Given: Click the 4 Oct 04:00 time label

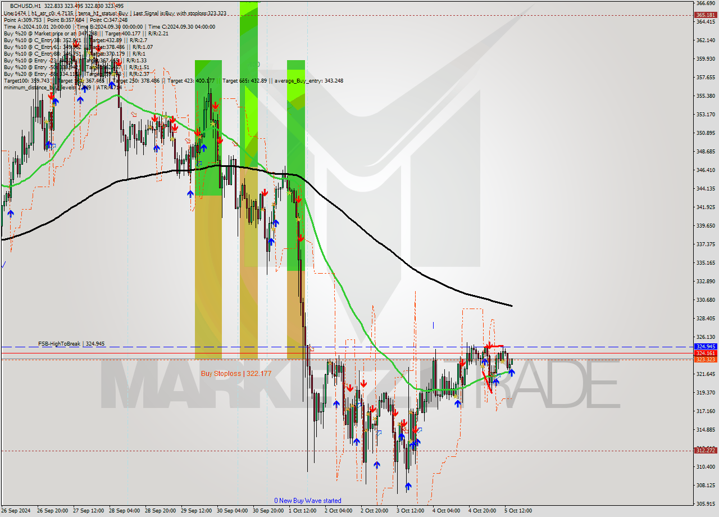Looking at the screenshot, I should click(x=447, y=511).
